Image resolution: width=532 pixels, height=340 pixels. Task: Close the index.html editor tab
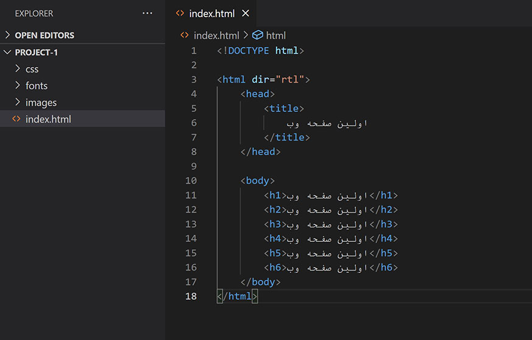click(245, 13)
